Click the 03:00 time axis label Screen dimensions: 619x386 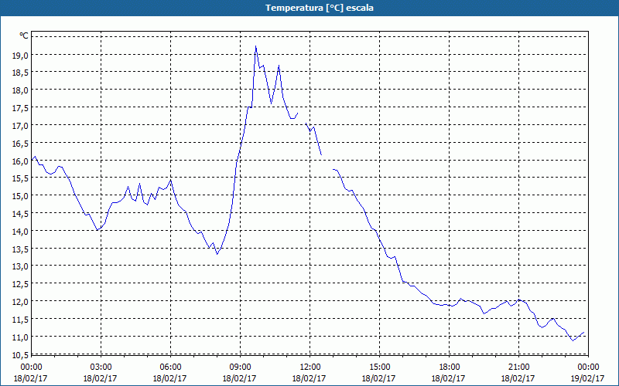[x=101, y=367]
